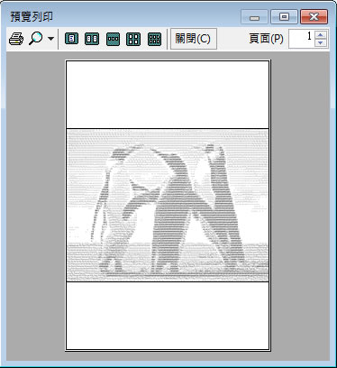Screen dimensions: 337x368
Task: Expand the zoom level dropdown arrow
Action: coord(51,39)
